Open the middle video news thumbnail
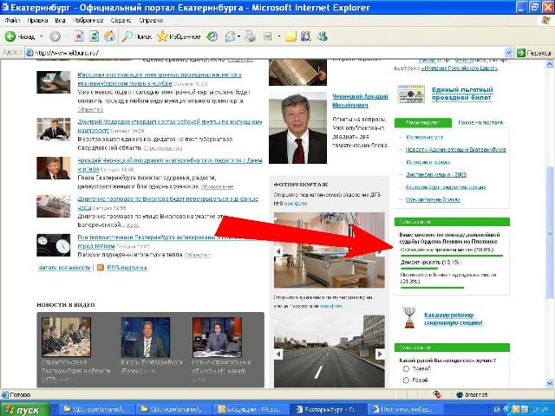The height and width of the screenshot is (416, 555). pyautogui.click(x=146, y=337)
